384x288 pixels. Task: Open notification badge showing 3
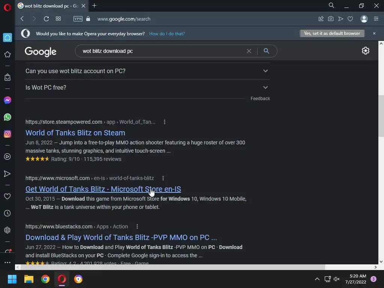tap(373, 279)
